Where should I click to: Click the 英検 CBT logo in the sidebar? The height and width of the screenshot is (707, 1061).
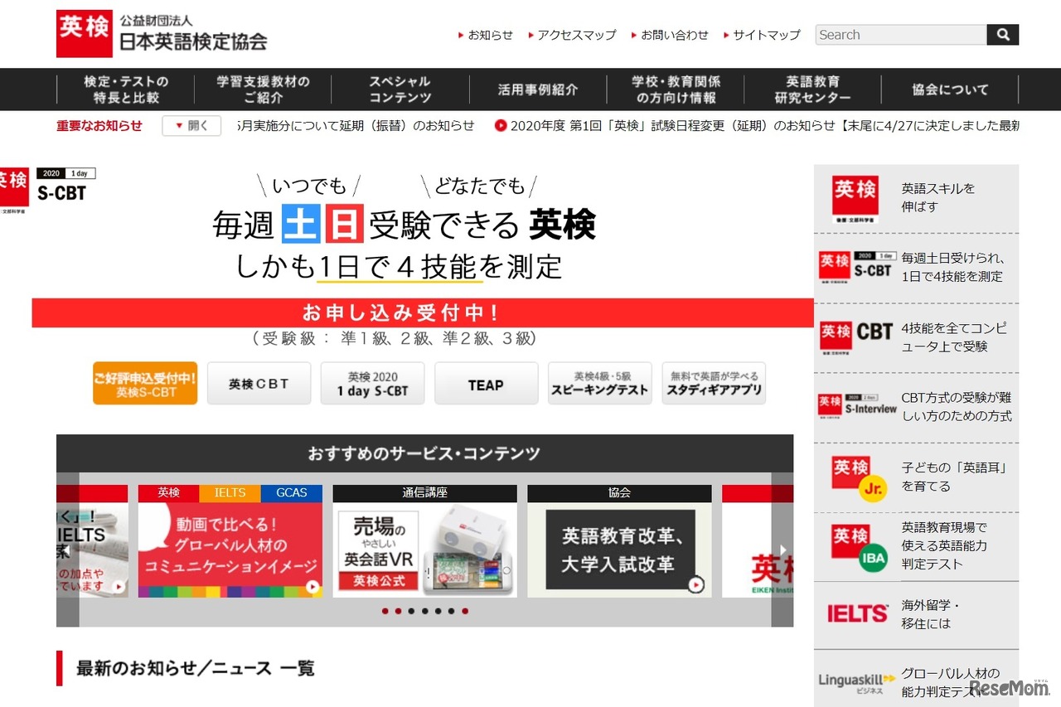point(855,337)
